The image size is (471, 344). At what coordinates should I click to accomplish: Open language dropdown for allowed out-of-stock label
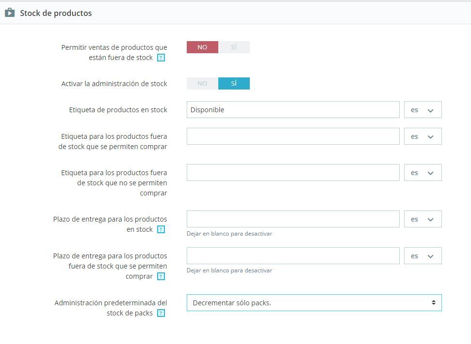pyautogui.click(x=422, y=136)
